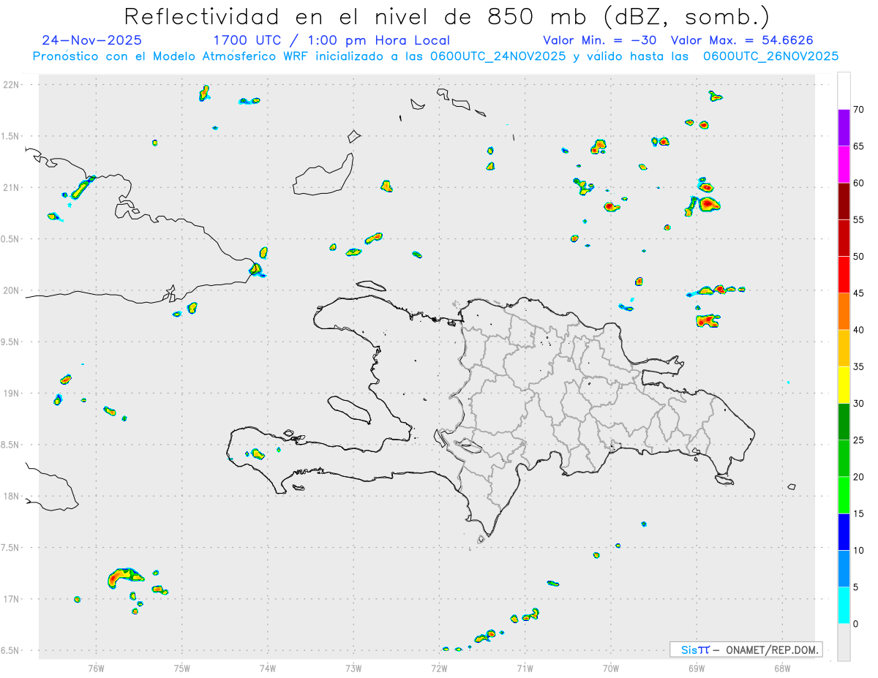This screenshot has height=678, width=878.
Task: Click the colorbar tick label '70'
Action: pos(859,110)
